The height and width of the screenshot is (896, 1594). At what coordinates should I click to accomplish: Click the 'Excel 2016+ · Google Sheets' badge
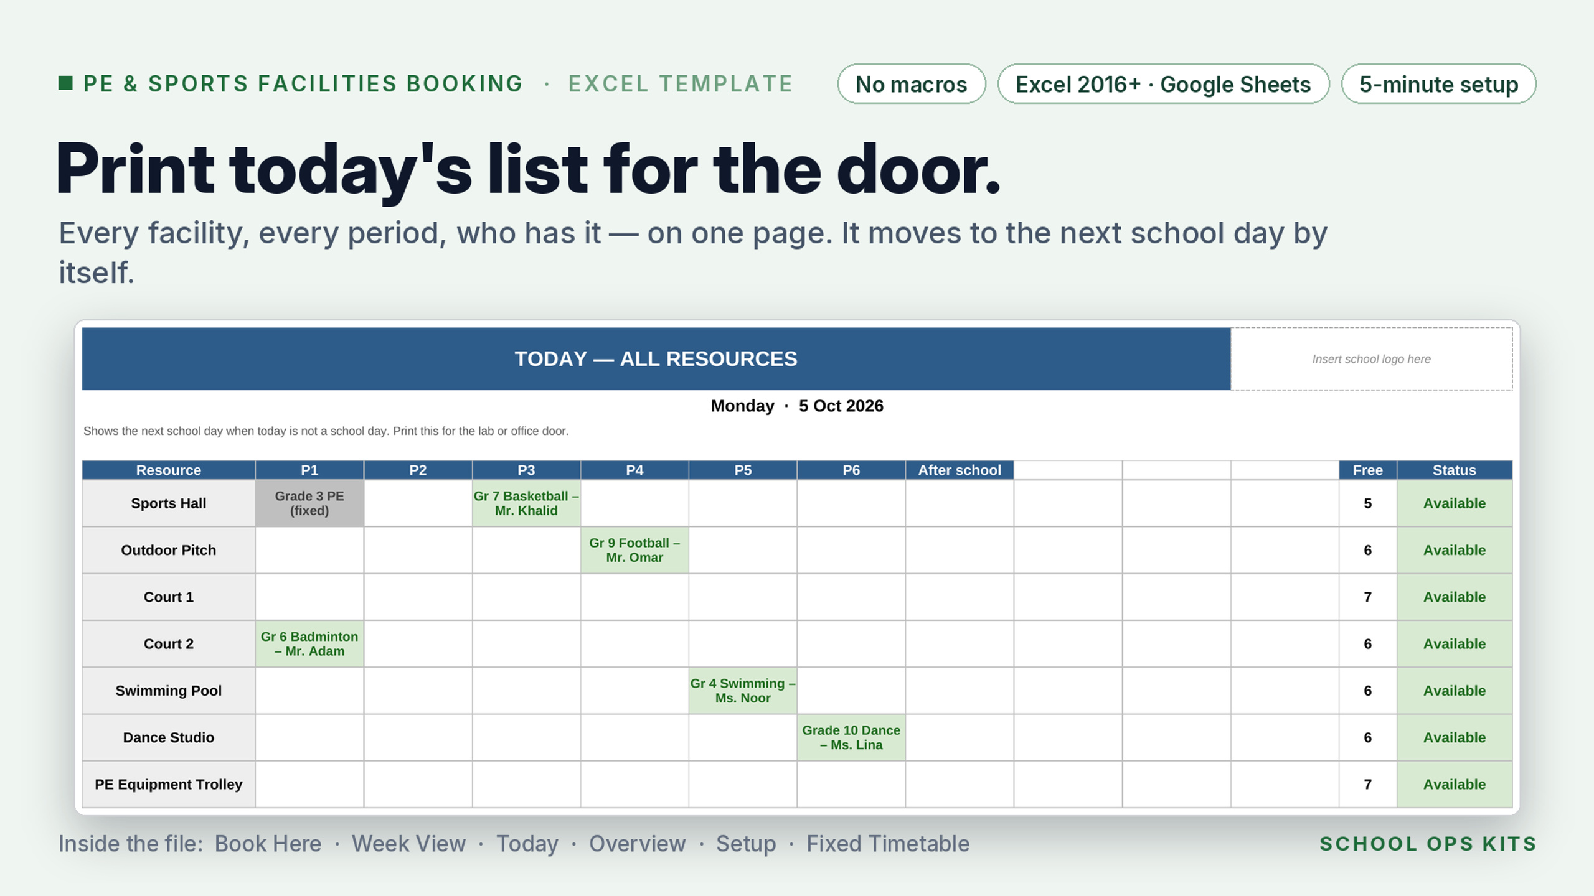click(1163, 84)
